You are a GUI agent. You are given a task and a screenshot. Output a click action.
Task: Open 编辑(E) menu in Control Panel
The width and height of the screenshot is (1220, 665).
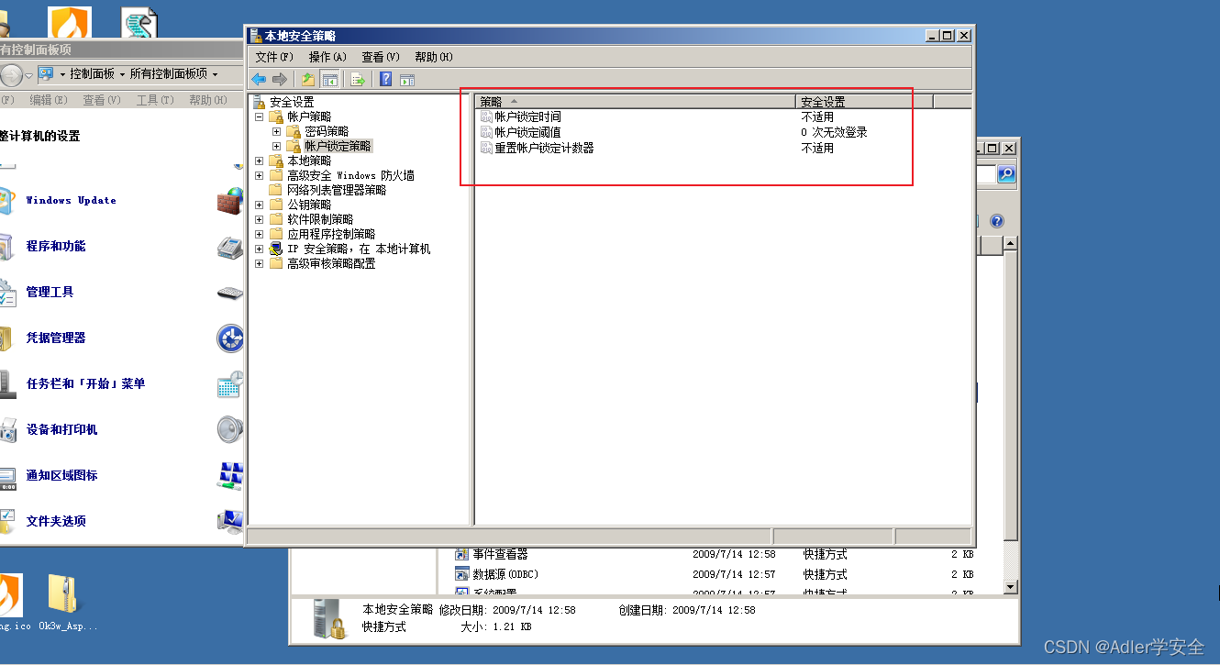[49, 100]
